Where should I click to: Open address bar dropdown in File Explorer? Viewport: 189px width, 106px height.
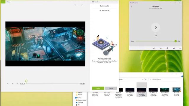point(143,79)
